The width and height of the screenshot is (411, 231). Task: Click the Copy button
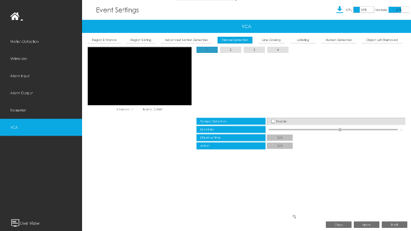(339, 225)
